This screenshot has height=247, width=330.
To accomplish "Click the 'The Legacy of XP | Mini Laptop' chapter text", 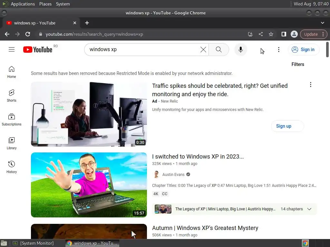I will point(225,209).
